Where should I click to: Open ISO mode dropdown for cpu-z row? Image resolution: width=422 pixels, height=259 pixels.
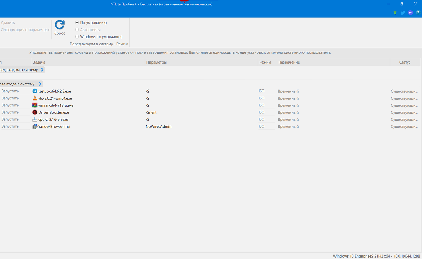266,119
